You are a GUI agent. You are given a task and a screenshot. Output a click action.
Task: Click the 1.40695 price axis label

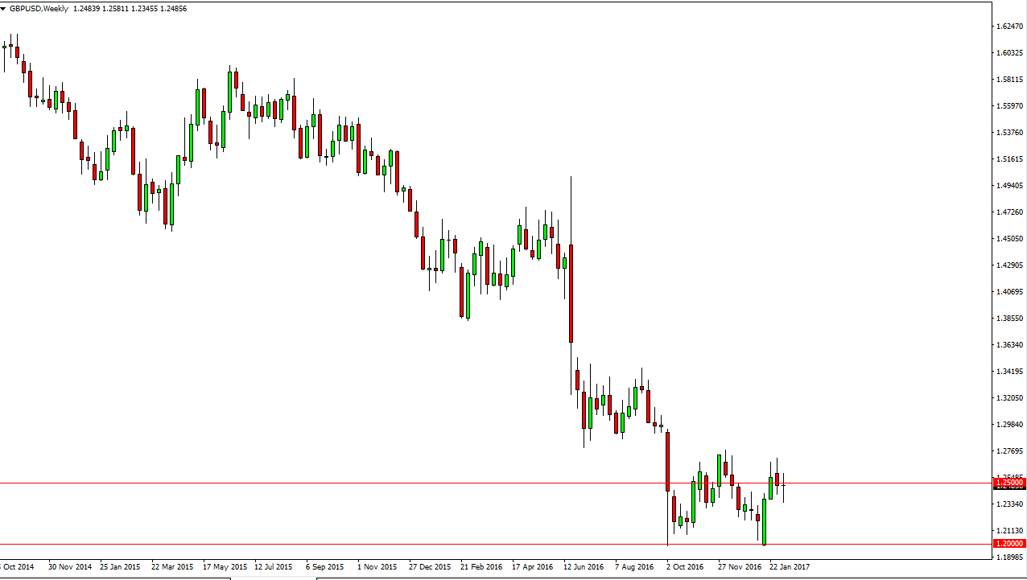[x=1009, y=292]
